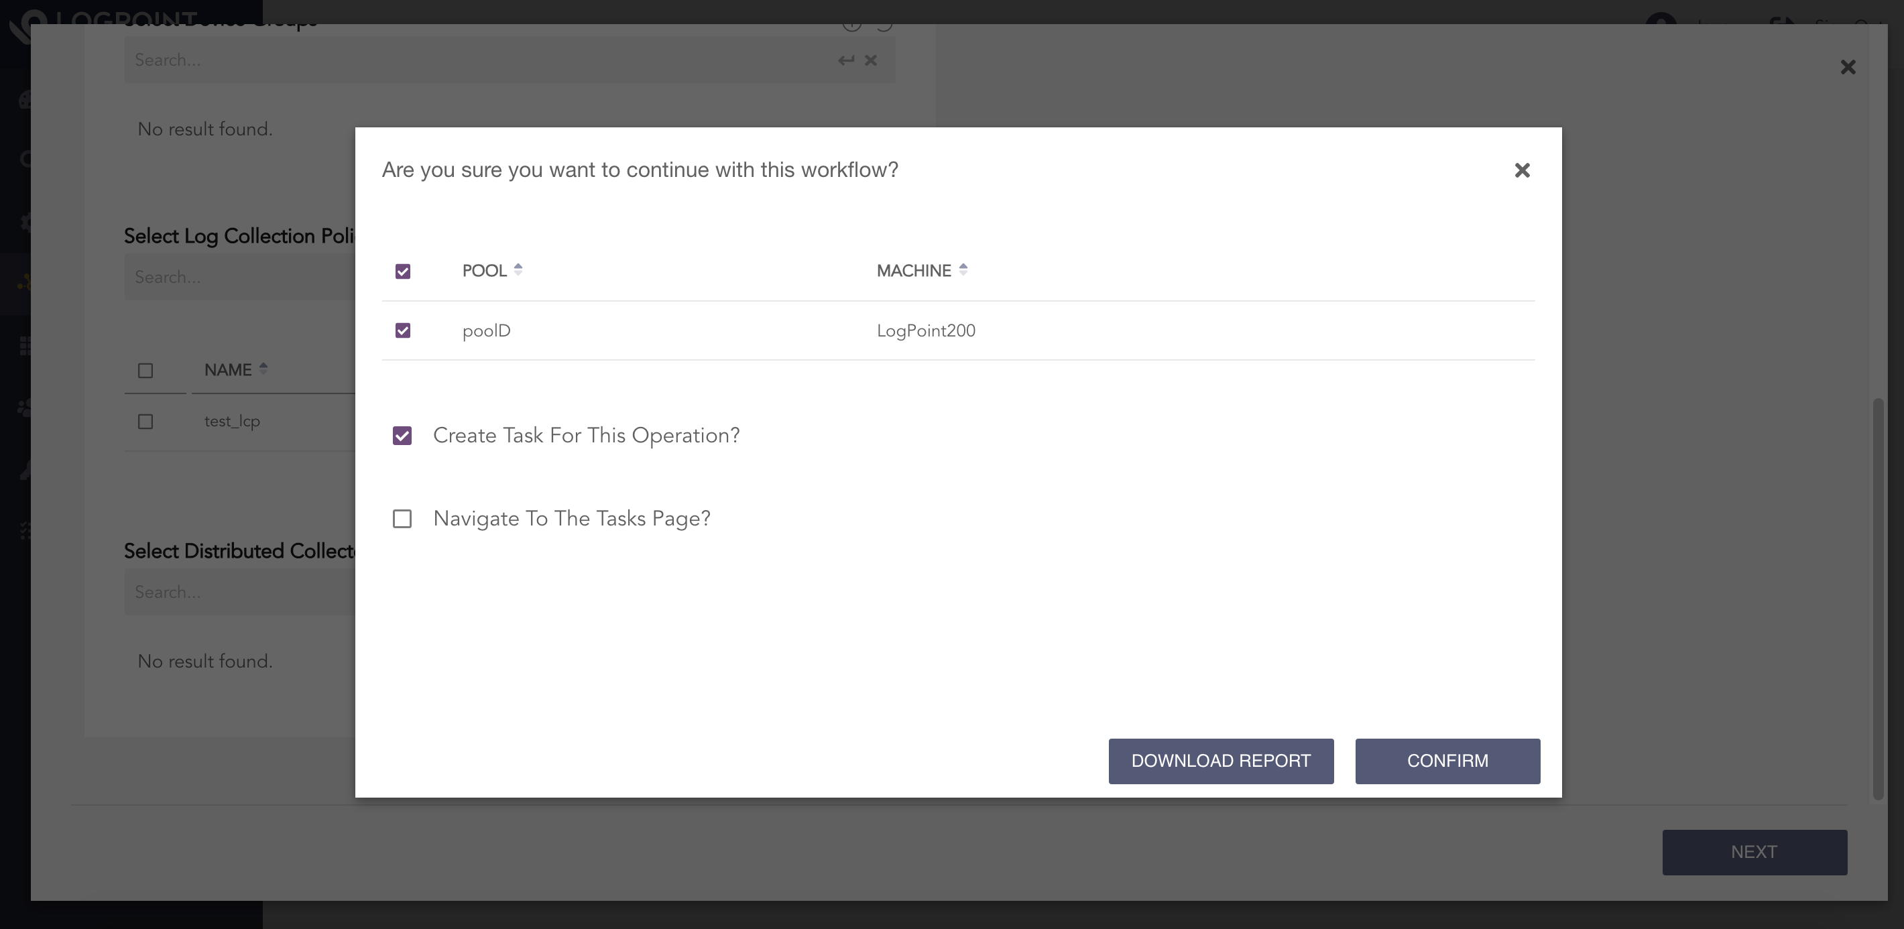Screen dimensions: 1904x929
Task: Click the vertical scrollbar on the right edge
Action: [1877, 599]
